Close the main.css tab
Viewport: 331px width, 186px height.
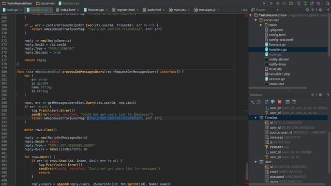(x=188, y=10)
